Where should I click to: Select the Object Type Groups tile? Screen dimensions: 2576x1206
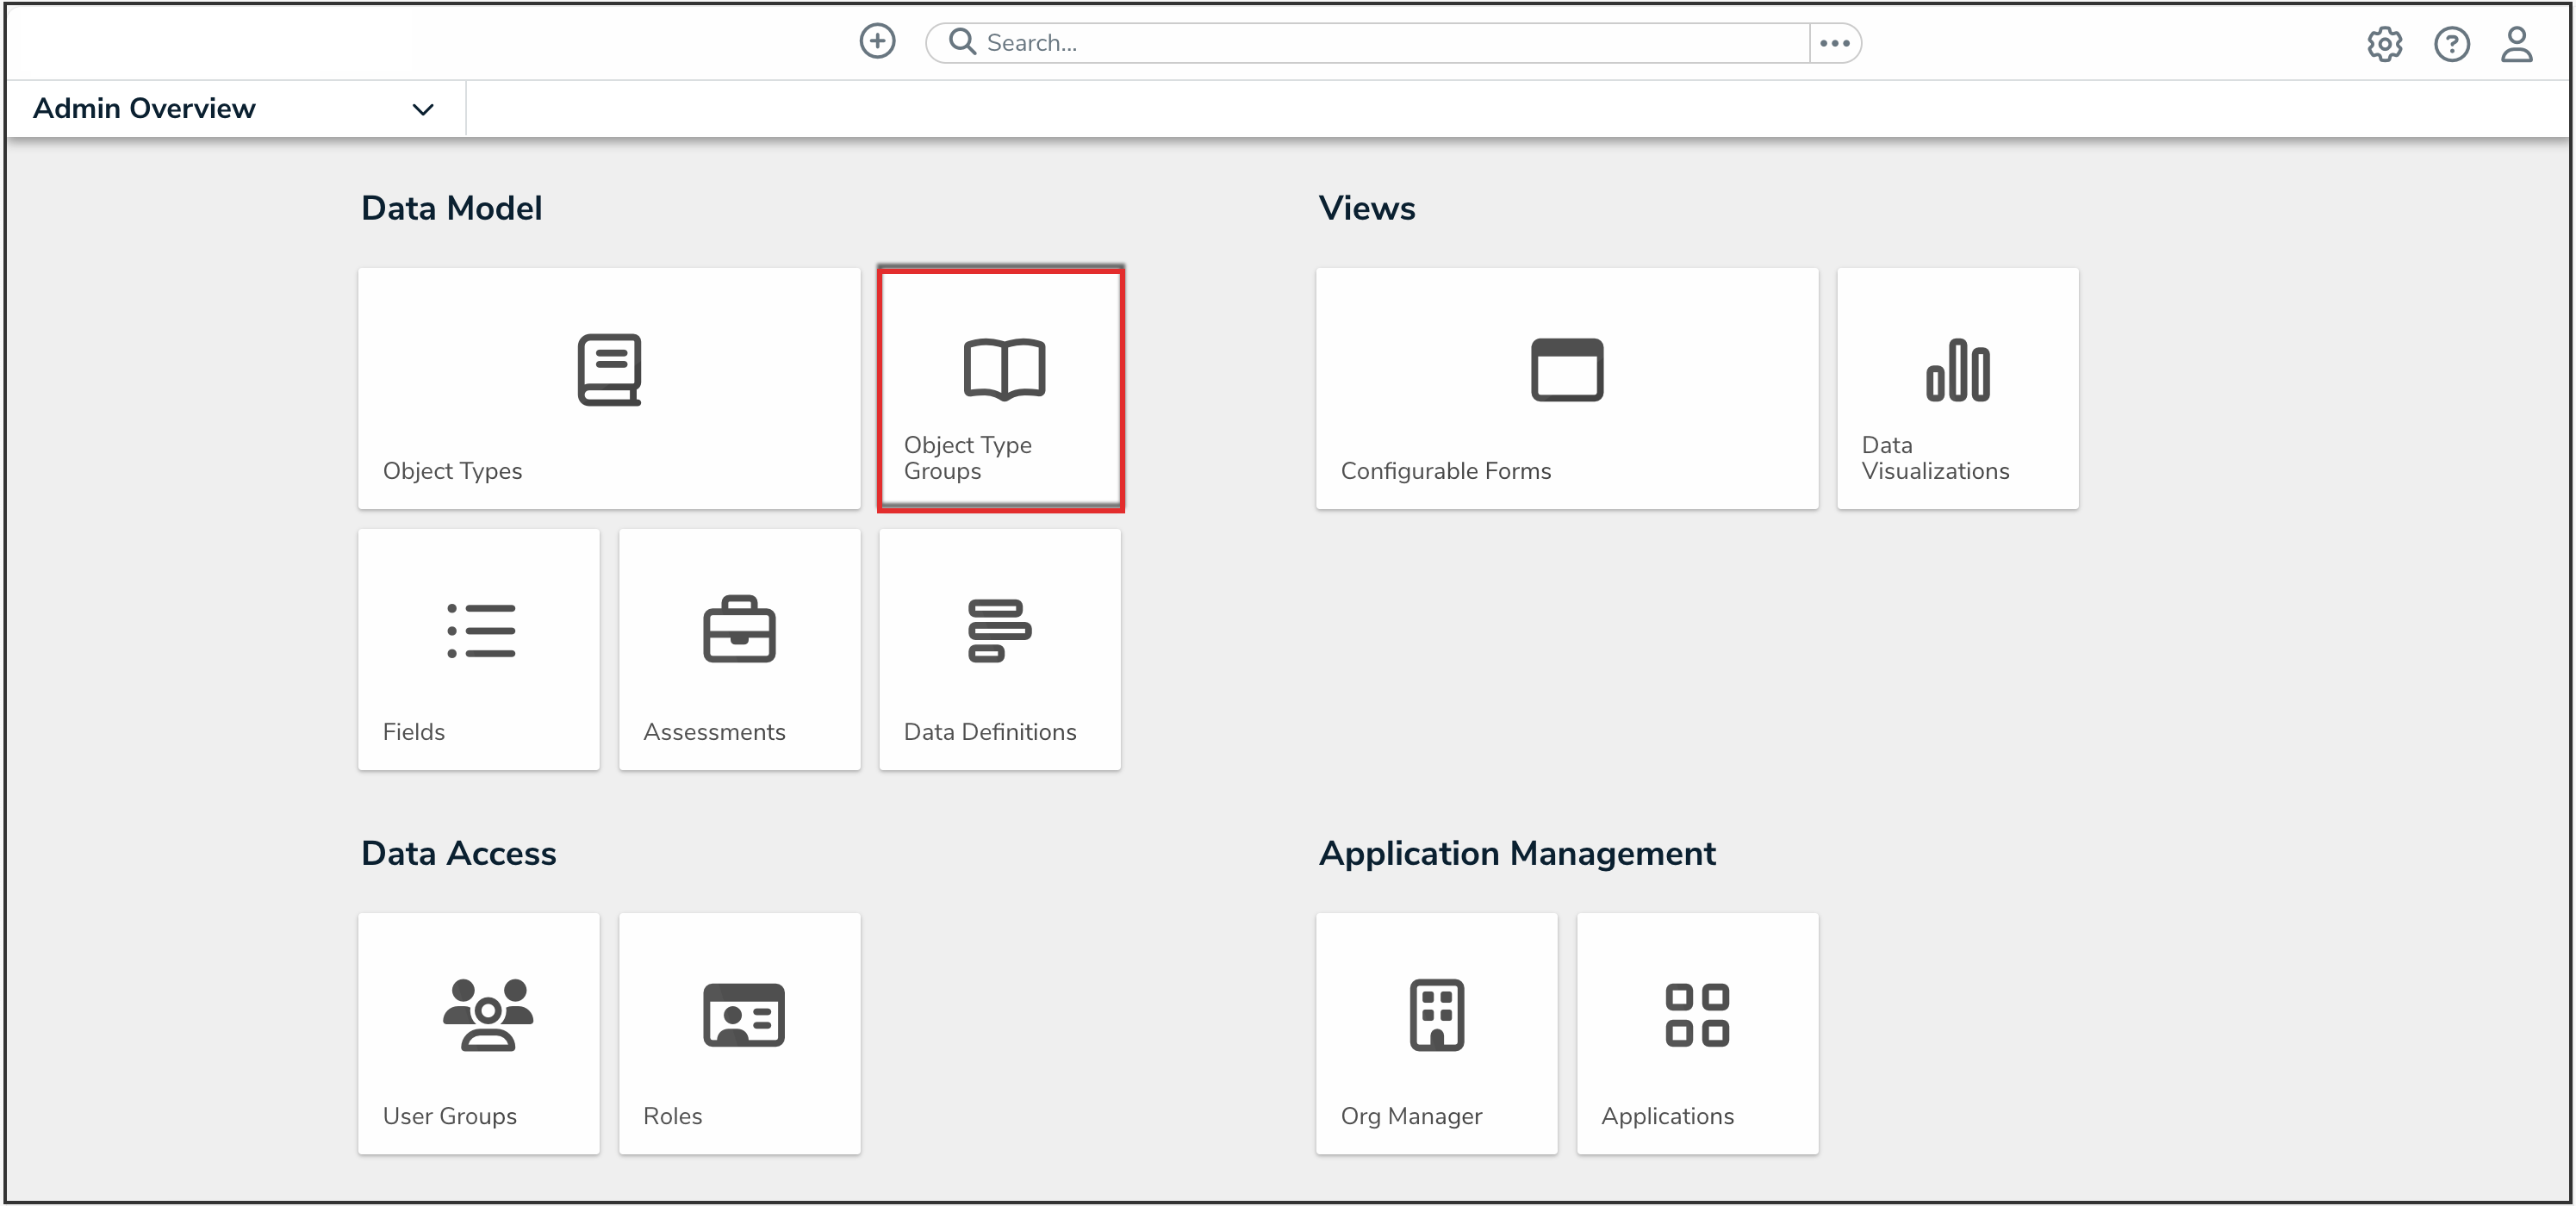(x=1000, y=389)
